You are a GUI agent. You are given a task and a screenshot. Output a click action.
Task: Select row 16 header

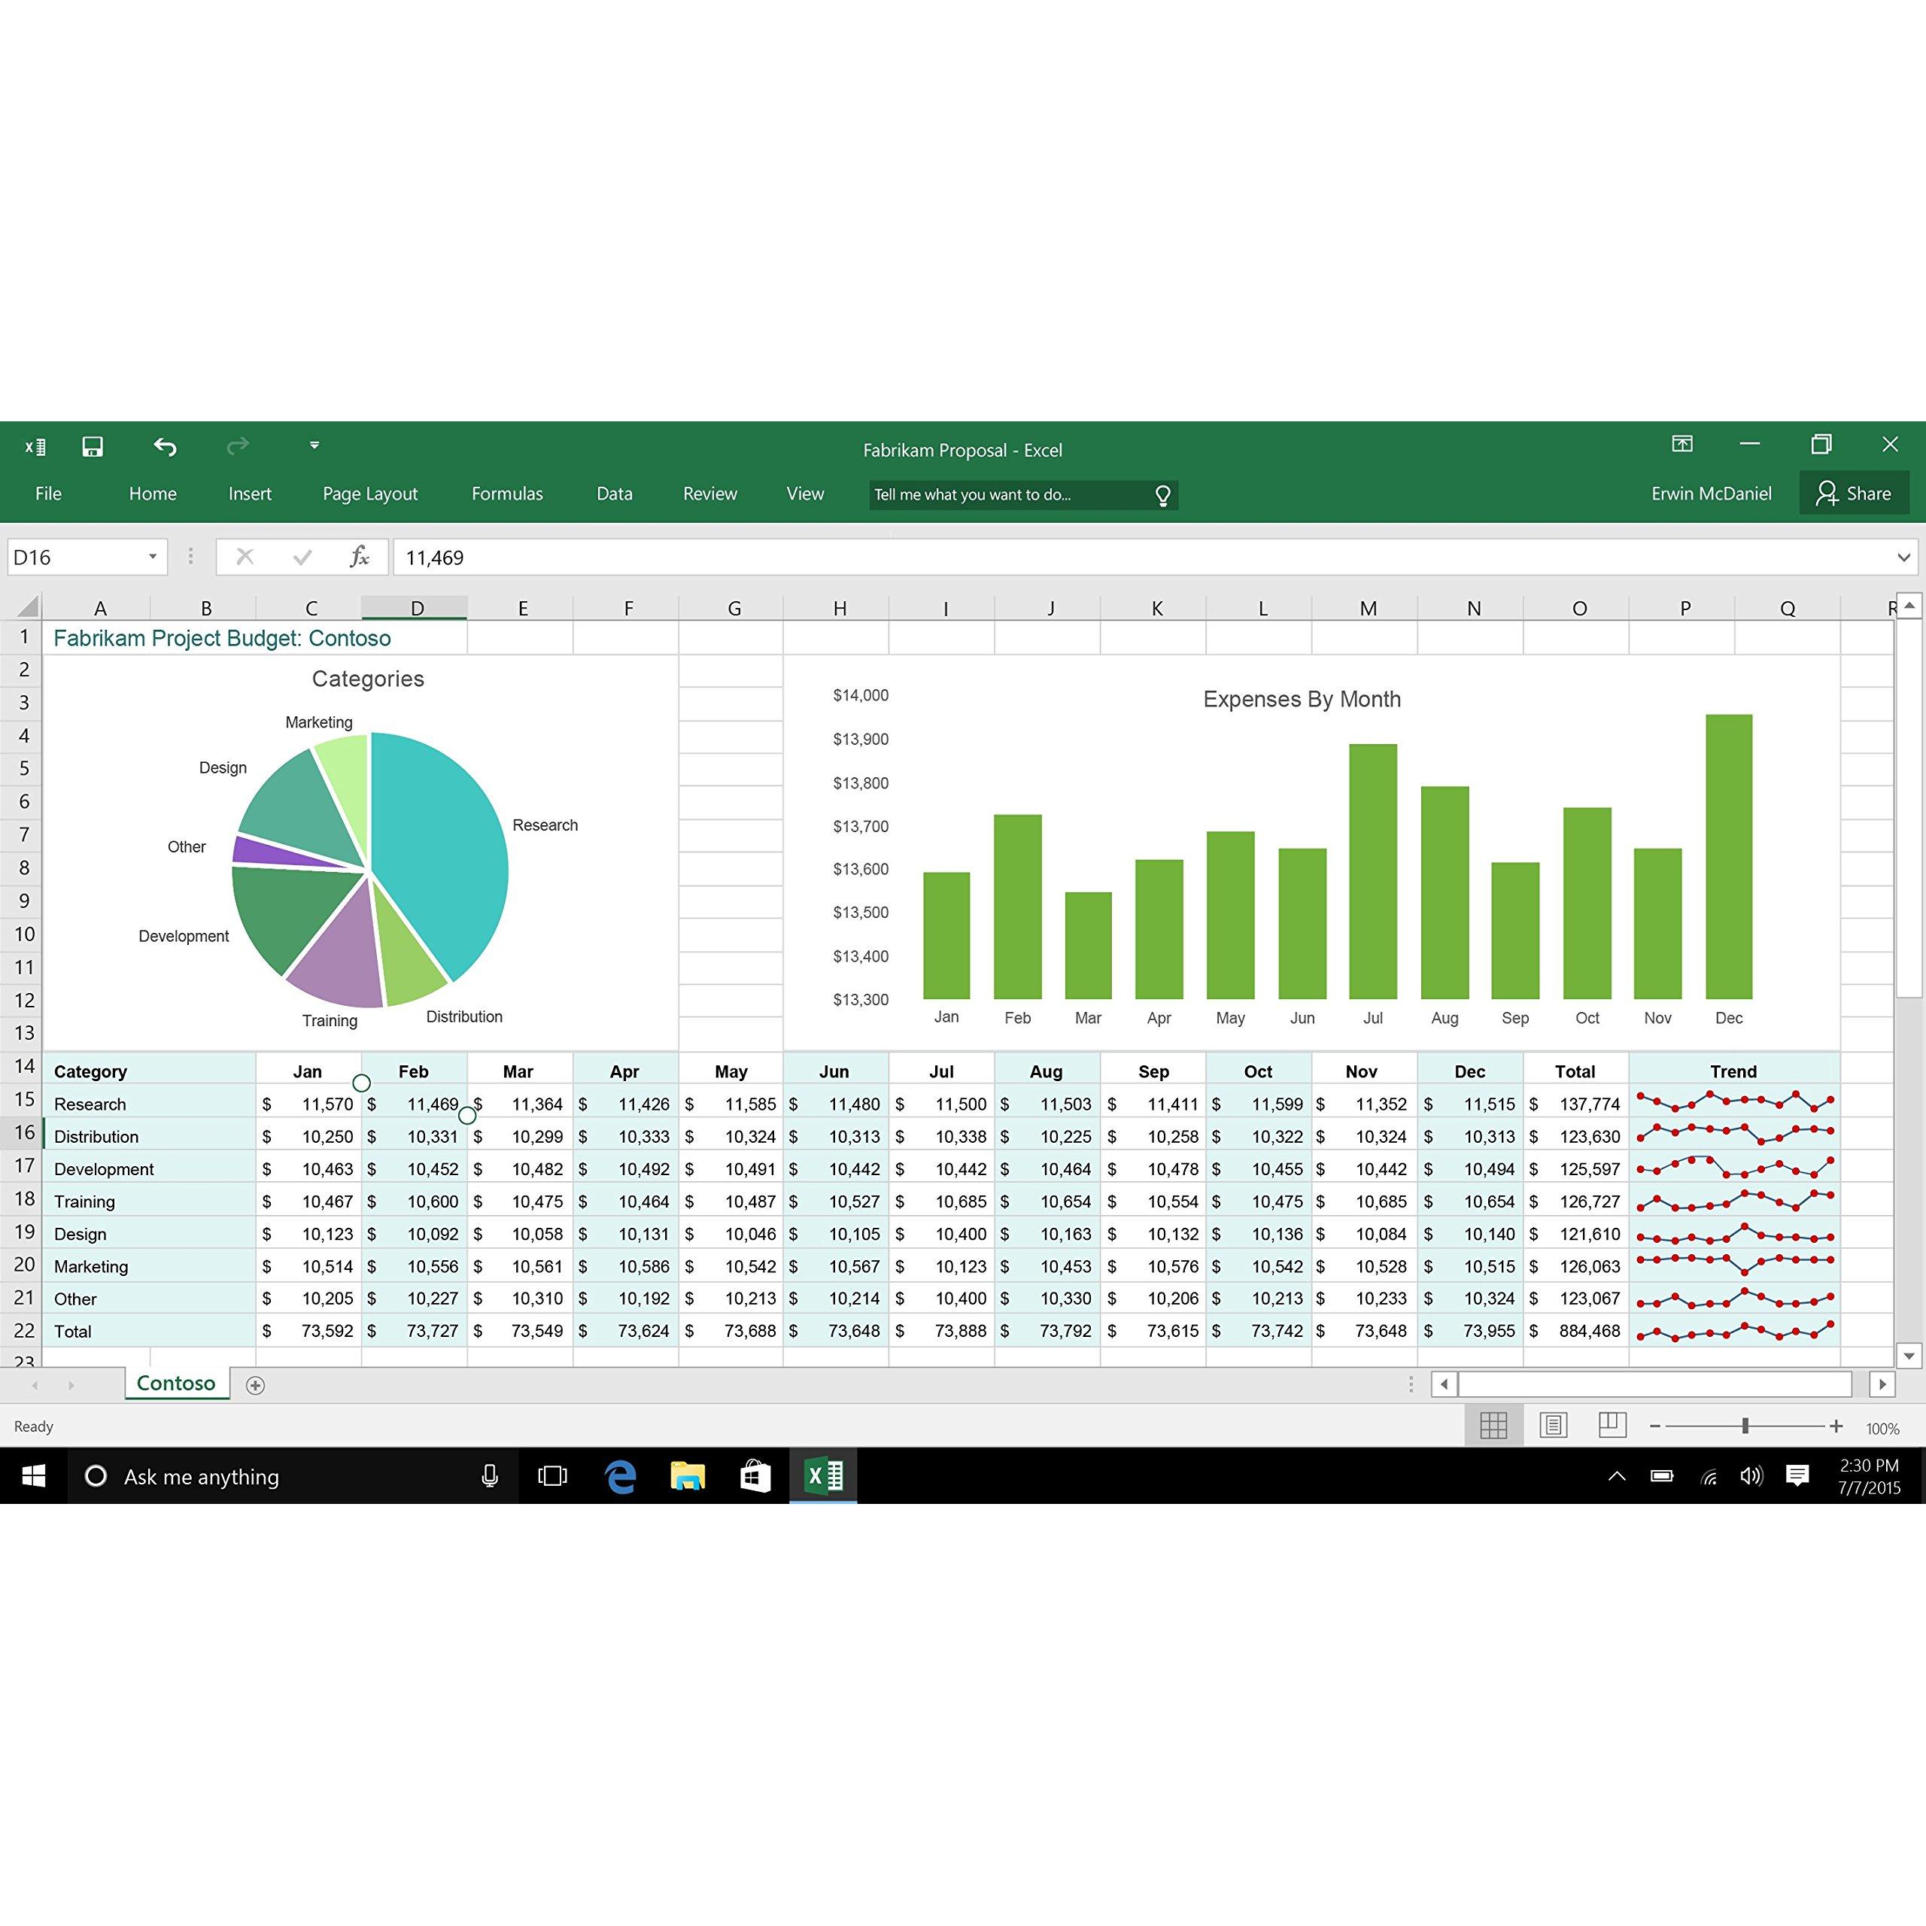click(x=22, y=1132)
